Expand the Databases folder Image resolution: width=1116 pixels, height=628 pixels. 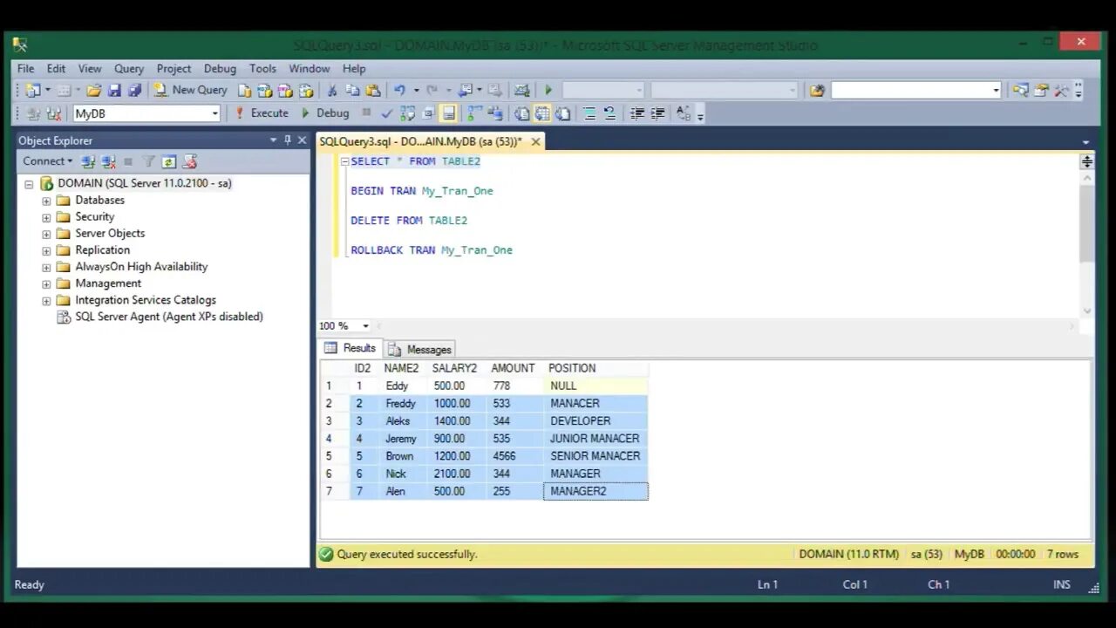[x=46, y=201]
